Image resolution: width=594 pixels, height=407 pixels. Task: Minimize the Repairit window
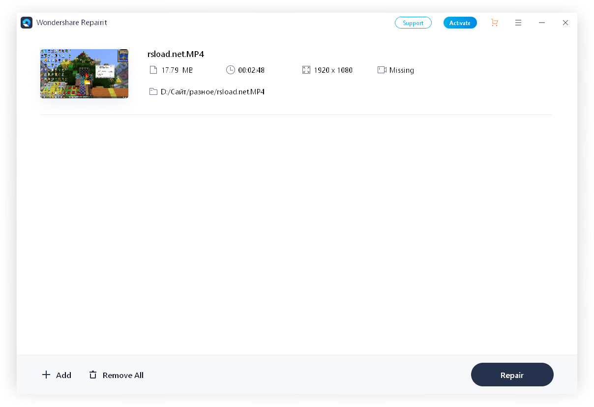[x=542, y=23]
